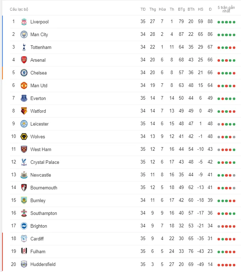Open the Crystal Palace team link

click(x=45, y=162)
